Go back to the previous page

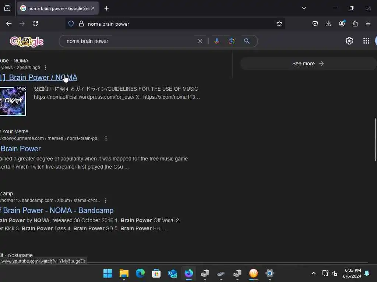[x=9, y=23]
